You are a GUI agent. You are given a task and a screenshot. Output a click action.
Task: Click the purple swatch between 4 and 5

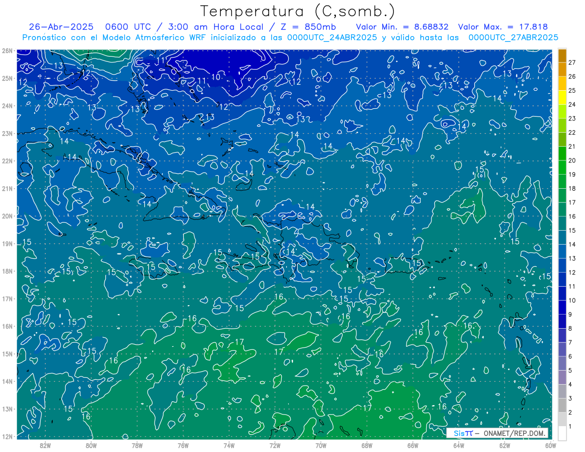[x=563, y=378]
